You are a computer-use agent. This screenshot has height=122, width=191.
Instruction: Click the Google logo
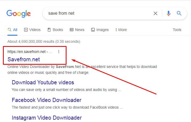coord(18,14)
